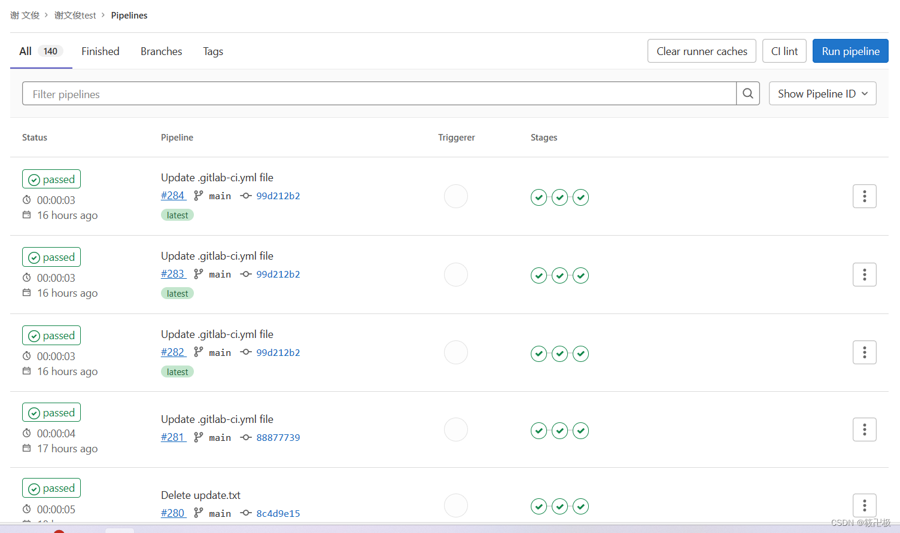Open the three-dot actions menu for pipeline #284

(x=864, y=196)
